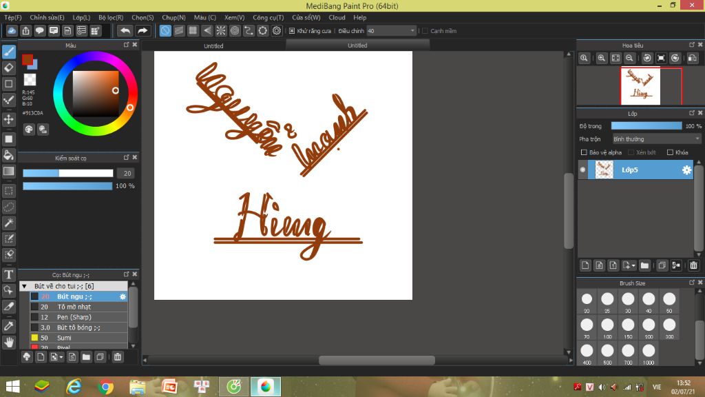The image size is (705, 397).
Task: Click the layer Độ trong opacity slider
Action: coord(646,126)
